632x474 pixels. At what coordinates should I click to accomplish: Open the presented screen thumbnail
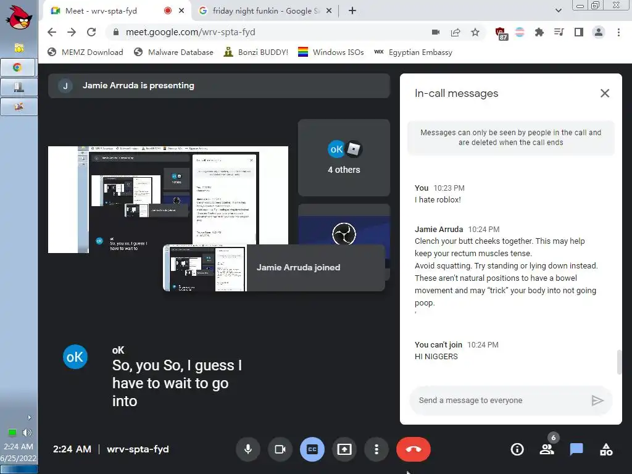tap(168, 199)
